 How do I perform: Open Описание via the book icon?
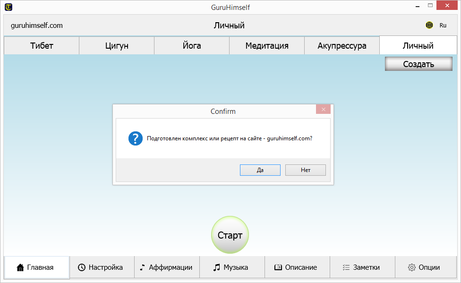point(278,267)
